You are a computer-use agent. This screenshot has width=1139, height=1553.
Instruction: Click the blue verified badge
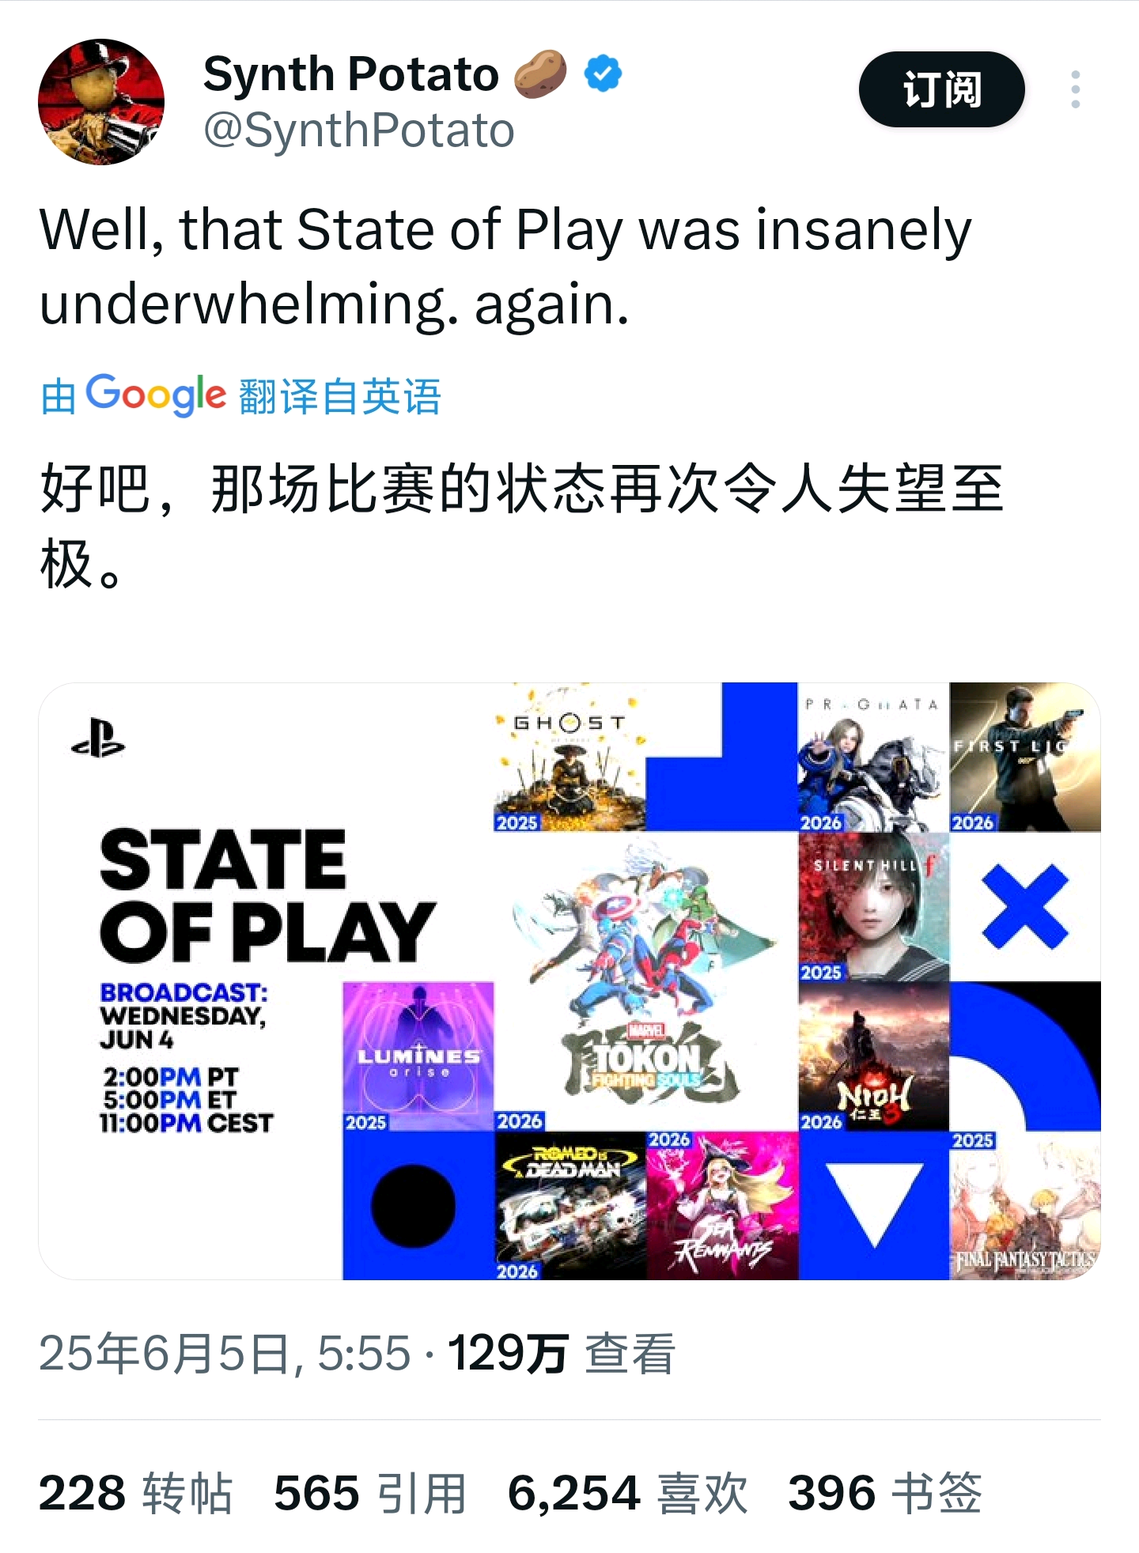603,74
